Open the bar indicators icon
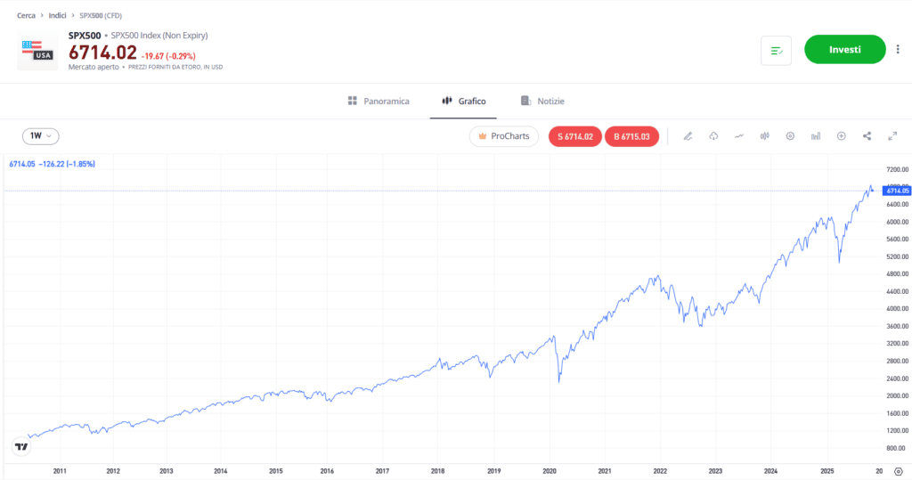912x480 pixels. [x=816, y=136]
